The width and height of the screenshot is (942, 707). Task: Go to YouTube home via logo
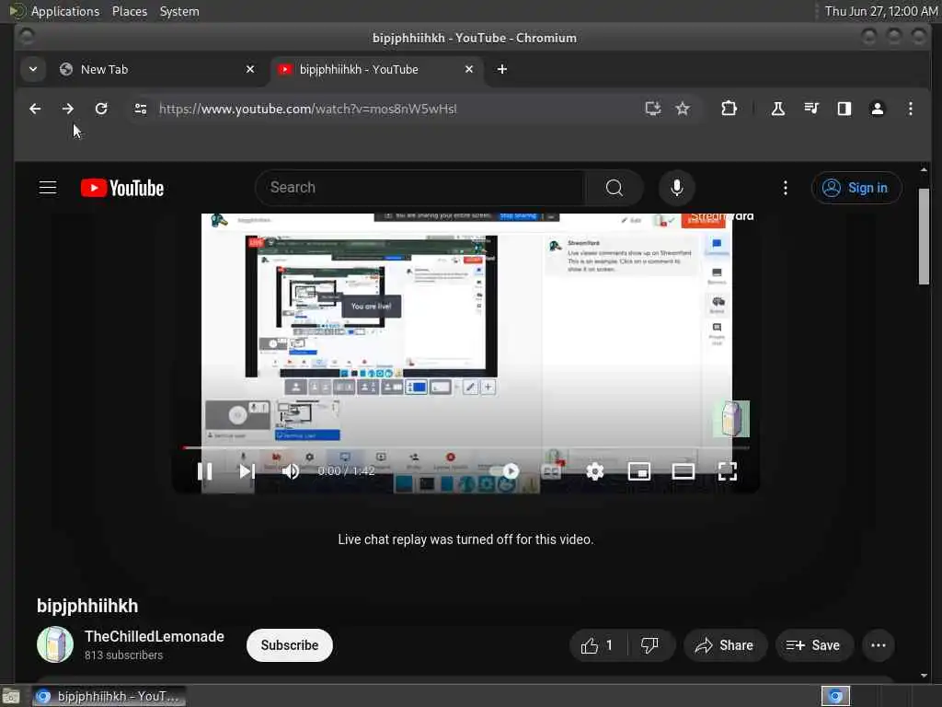click(x=122, y=188)
